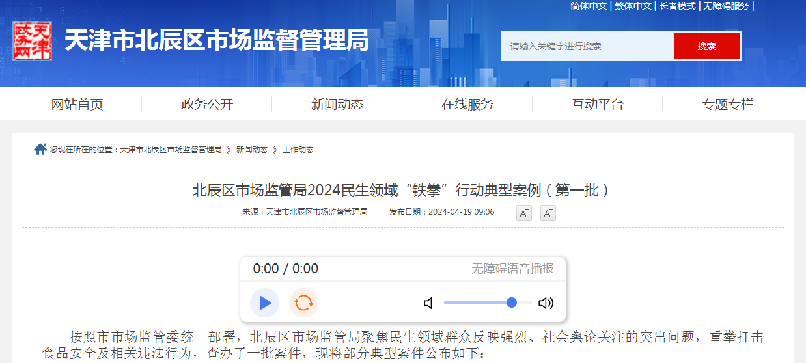The height and width of the screenshot is (363, 806).
Task: Click the orange reload audio icon
Action: 303,302
